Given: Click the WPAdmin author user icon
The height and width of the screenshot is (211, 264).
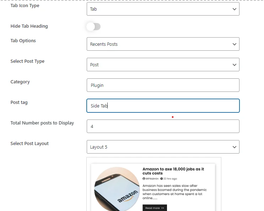Looking at the screenshot, I should [x=144, y=179].
